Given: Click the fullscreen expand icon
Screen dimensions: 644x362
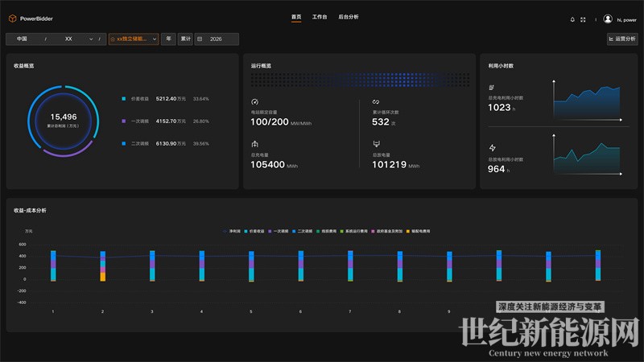Looking at the screenshot, I should tap(583, 19).
